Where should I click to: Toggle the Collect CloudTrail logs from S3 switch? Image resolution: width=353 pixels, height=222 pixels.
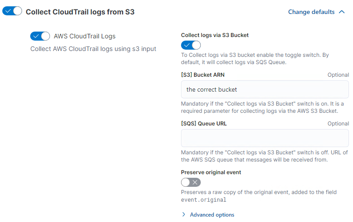[x=12, y=11]
